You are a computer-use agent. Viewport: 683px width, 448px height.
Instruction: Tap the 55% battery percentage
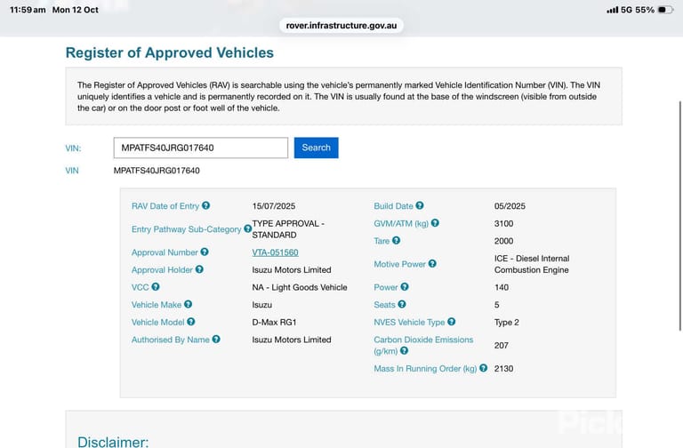[645, 10]
